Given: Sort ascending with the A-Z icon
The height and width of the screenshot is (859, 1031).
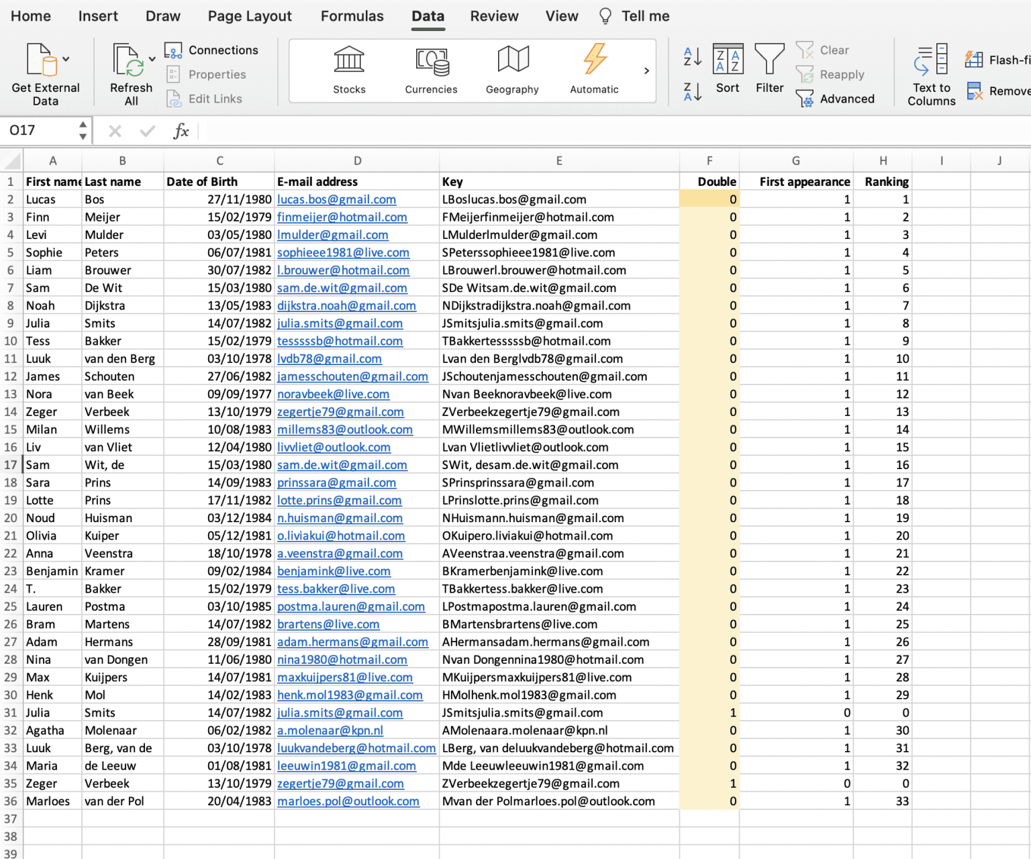Looking at the screenshot, I should point(693,57).
